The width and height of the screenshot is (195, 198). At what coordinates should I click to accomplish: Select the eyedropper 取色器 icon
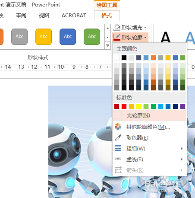pos(118,137)
